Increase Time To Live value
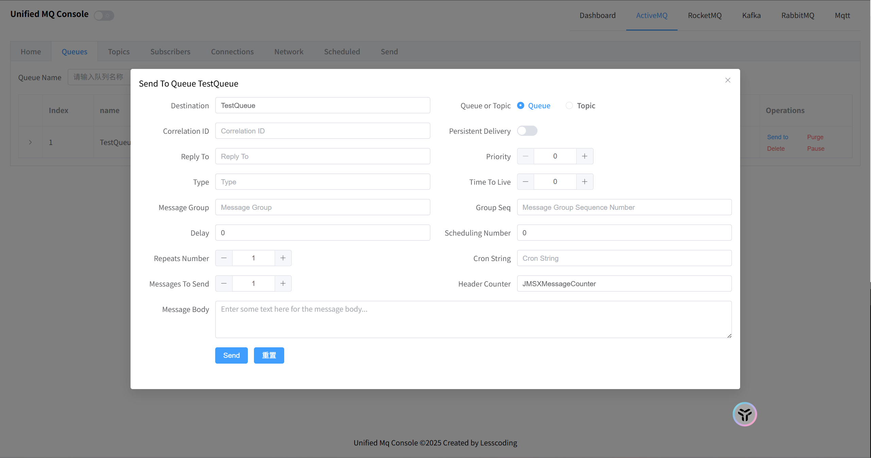Screen dimensions: 871x458 point(584,182)
